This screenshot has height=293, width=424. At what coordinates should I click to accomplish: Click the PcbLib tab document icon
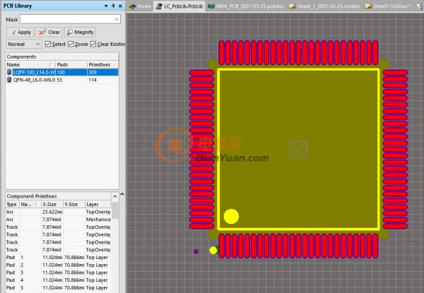(159, 6)
